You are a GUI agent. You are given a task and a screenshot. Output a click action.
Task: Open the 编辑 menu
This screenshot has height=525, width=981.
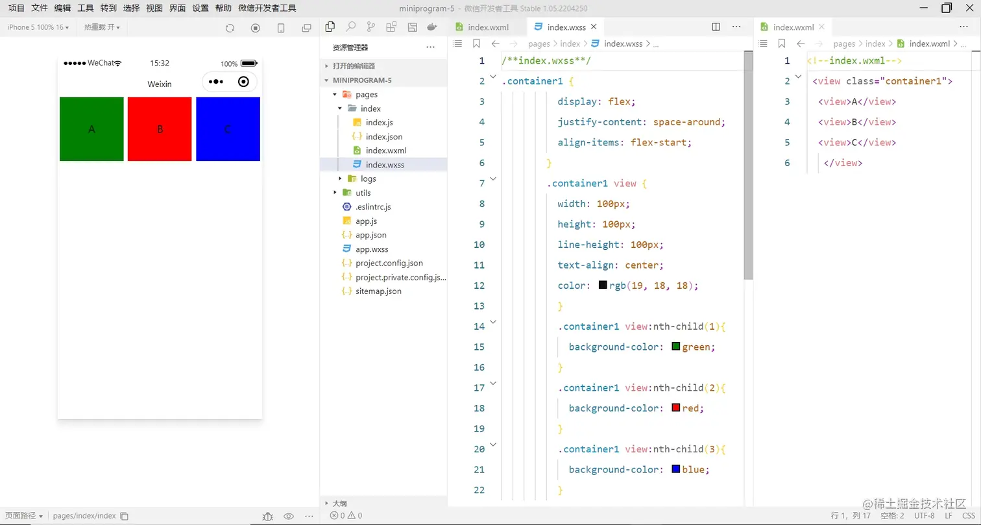point(63,8)
